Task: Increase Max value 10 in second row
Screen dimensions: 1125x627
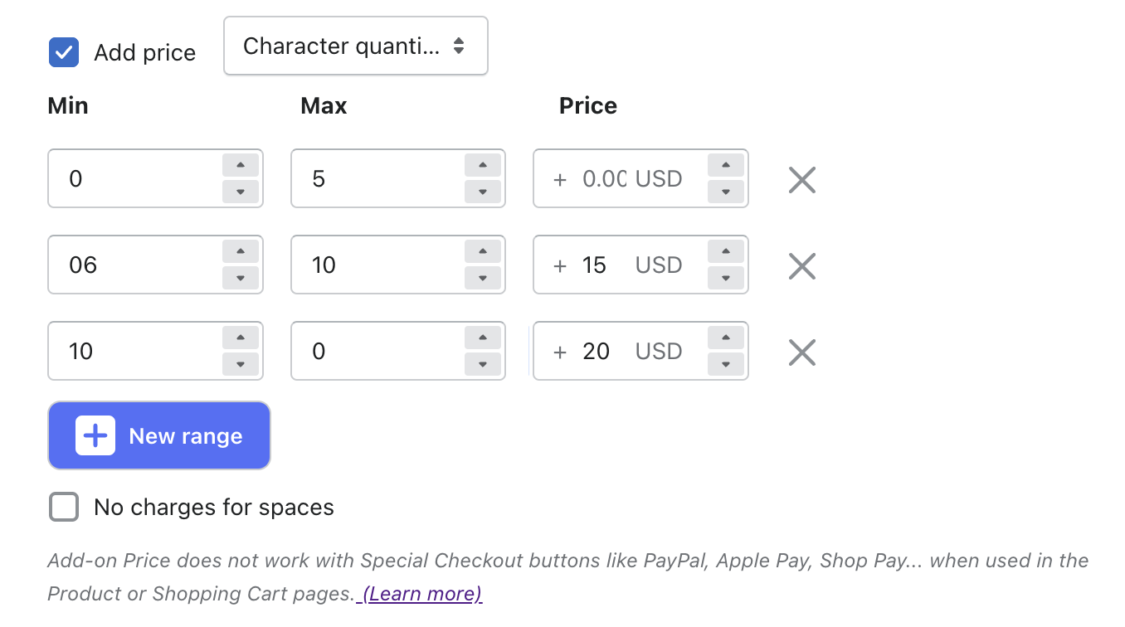Action: tap(483, 251)
